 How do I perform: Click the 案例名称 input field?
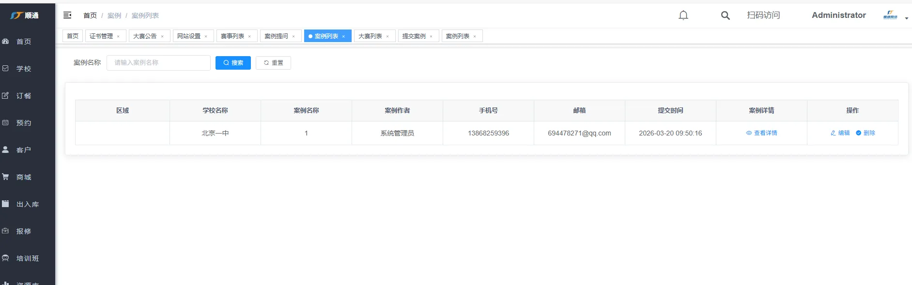coord(158,63)
